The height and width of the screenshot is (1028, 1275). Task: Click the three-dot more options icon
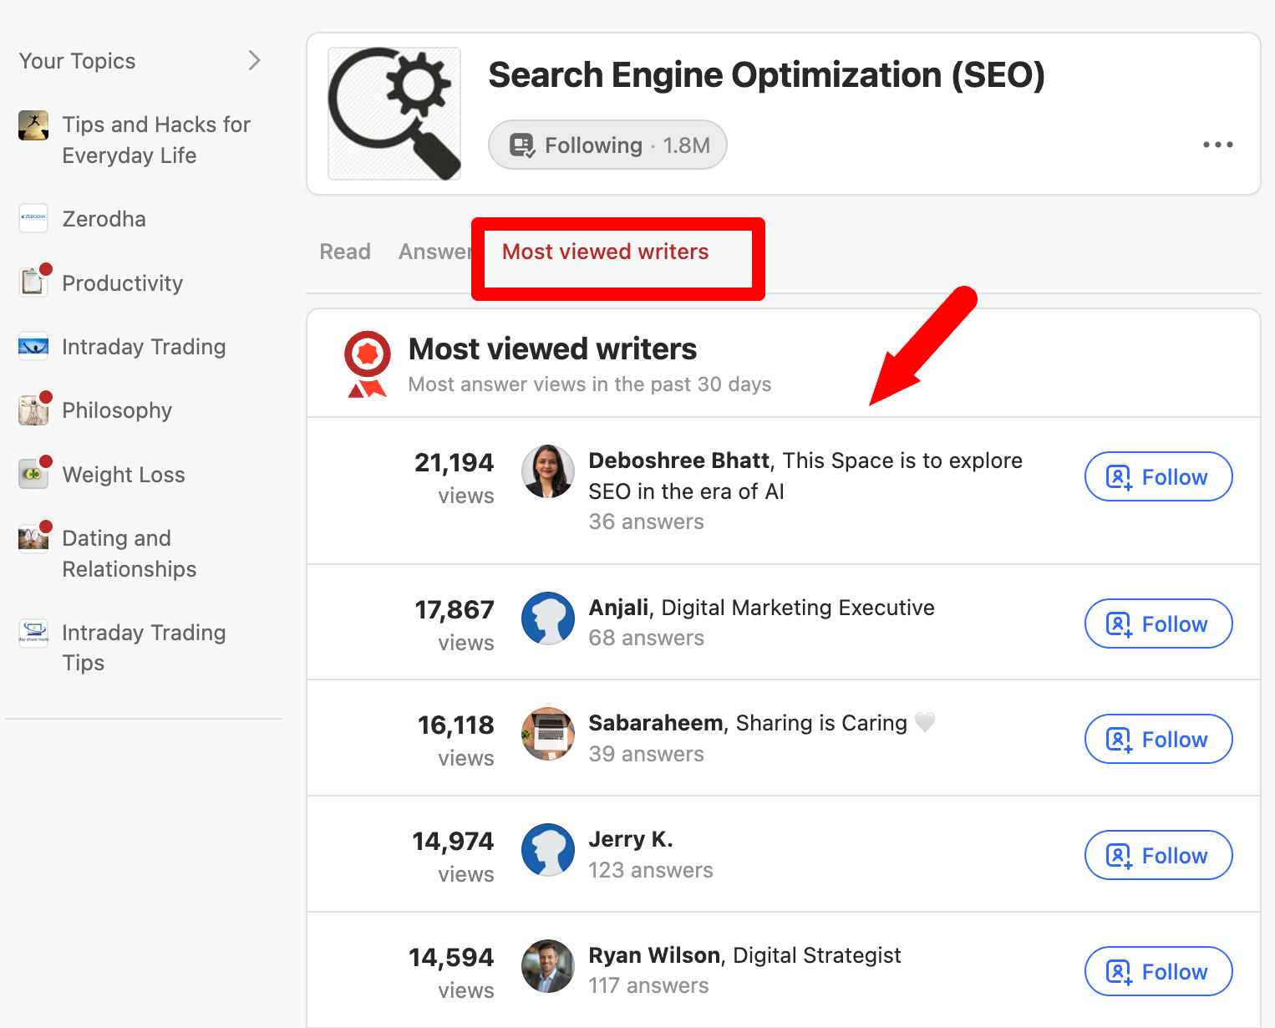[x=1217, y=145]
